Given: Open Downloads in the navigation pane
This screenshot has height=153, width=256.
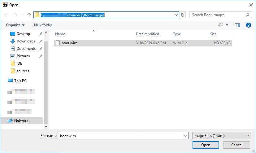Looking at the screenshot, I should coord(25,41).
